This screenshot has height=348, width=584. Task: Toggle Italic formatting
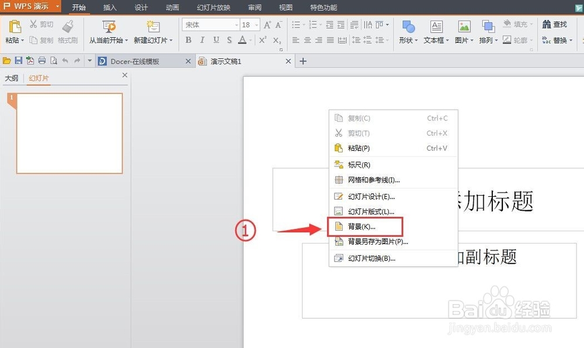[x=202, y=40]
